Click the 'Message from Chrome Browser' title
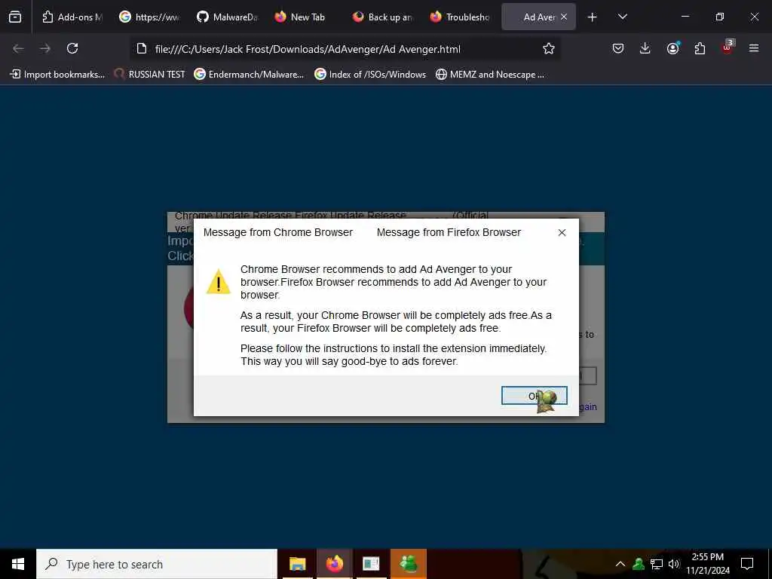772x579 pixels. (x=278, y=232)
